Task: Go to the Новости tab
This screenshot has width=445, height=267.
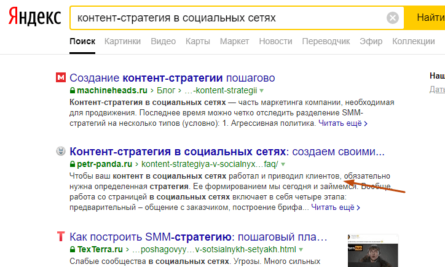Action: pos(275,41)
